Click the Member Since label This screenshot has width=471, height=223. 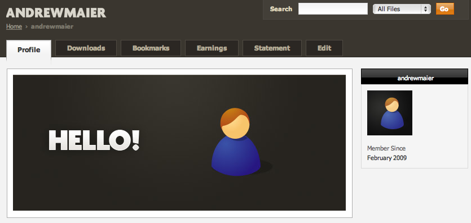click(386, 148)
